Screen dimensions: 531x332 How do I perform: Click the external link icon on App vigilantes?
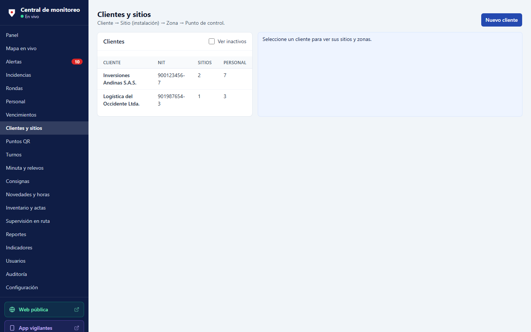point(77,328)
